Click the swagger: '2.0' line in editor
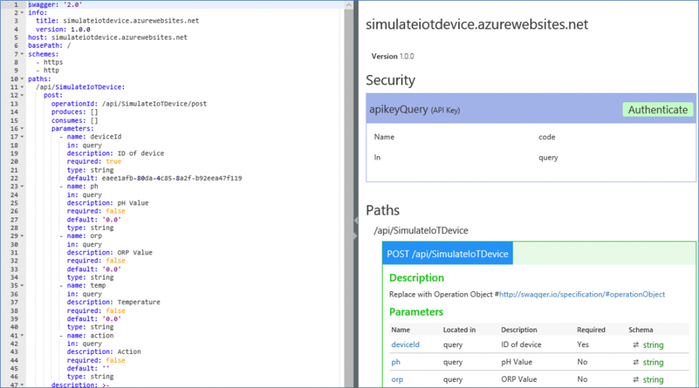The height and width of the screenshot is (388, 699). point(55,5)
